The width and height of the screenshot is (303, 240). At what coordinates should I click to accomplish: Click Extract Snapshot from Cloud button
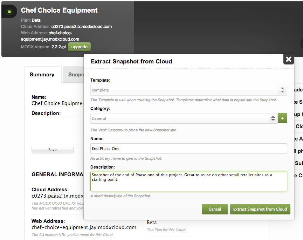(x=260, y=209)
